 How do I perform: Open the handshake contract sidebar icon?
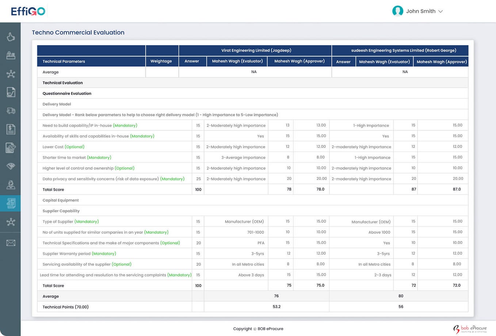click(x=11, y=148)
